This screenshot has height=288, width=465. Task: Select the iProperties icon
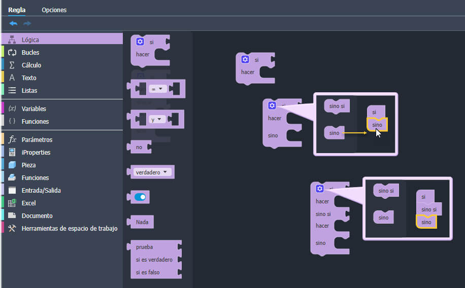12,152
